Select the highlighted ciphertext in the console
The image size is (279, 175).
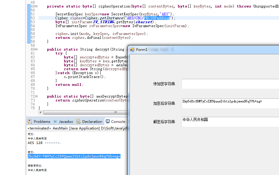(74, 156)
